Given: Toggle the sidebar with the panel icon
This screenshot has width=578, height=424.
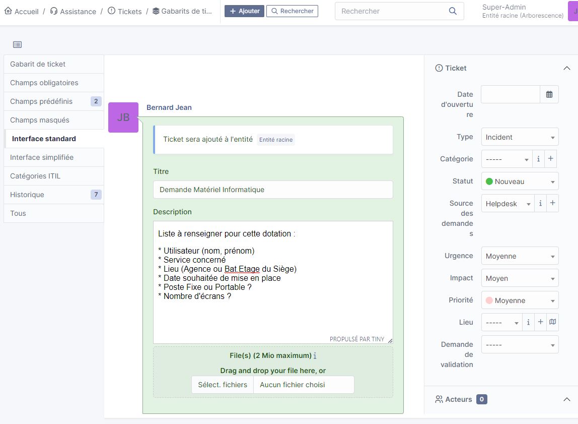Looking at the screenshot, I should pyautogui.click(x=17, y=44).
